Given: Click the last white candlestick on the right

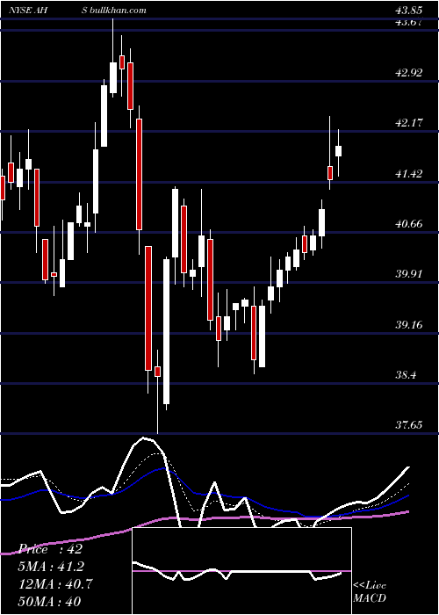Looking at the screenshot, I should [x=338, y=153].
